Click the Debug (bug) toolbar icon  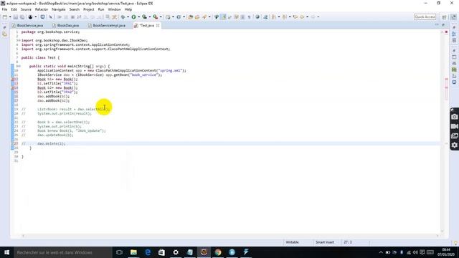123,17
